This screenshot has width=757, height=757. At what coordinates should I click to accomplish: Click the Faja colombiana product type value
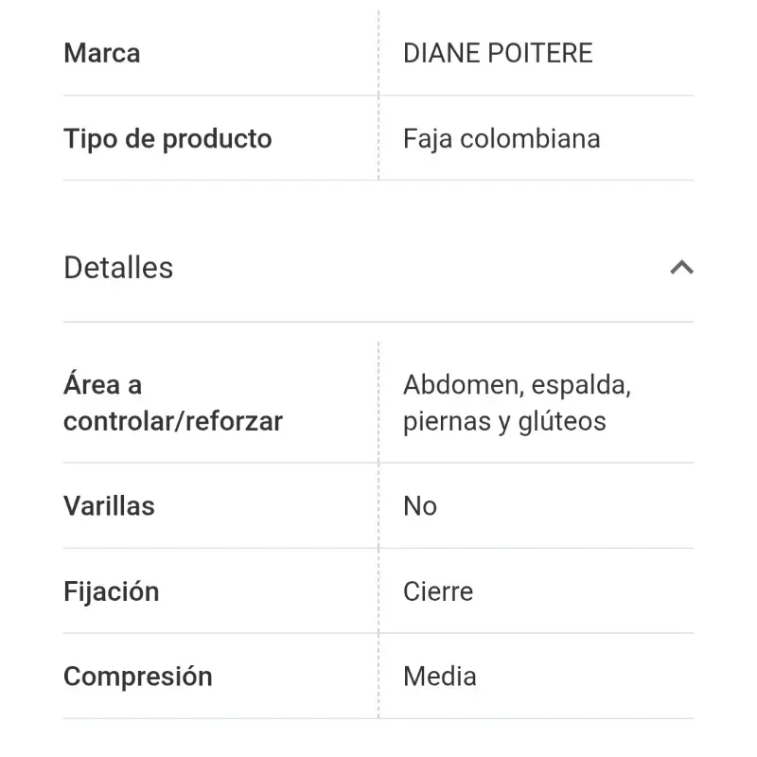point(502,138)
